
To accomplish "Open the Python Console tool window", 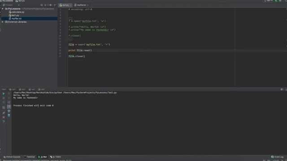I will click(x=12, y=157).
